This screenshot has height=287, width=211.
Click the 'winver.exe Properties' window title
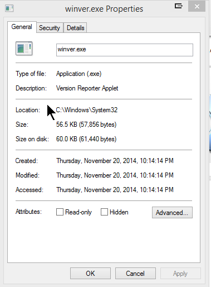coord(104,9)
